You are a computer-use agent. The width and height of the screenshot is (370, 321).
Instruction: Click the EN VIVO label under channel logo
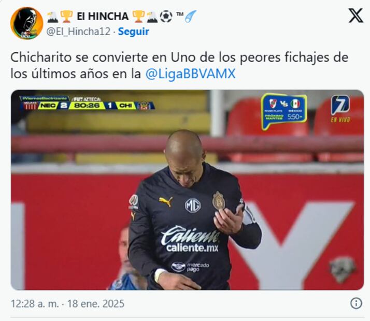click(340, 120)
